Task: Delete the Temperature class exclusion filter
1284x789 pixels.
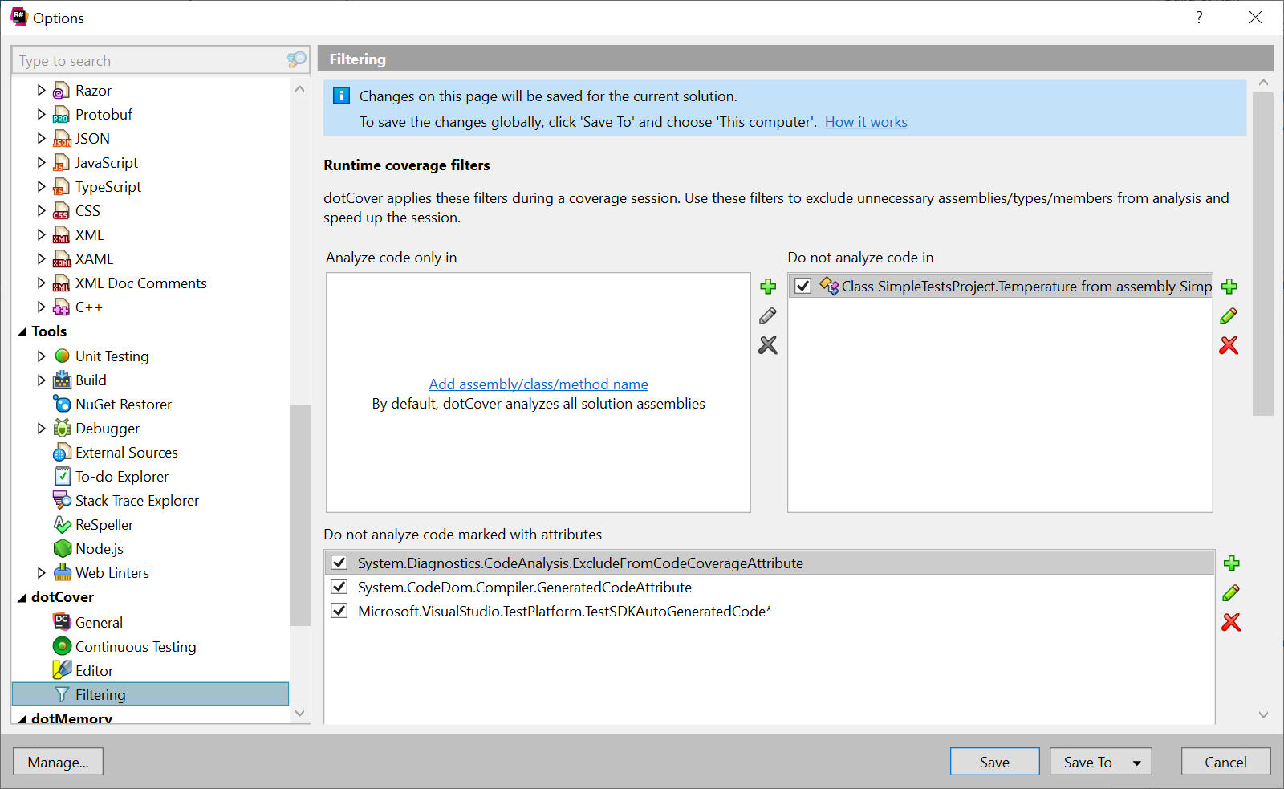Action: [x=1229, y=345]
